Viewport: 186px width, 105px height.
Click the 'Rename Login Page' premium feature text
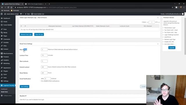pos(170,39)
